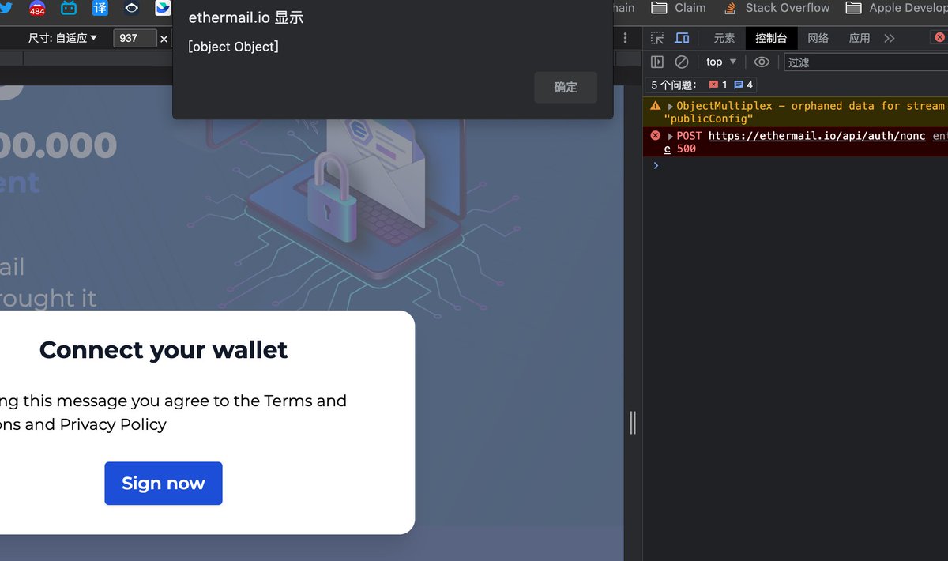Activate the inspect element picker icon
The width and height of the screenshot is (948, 561).
pyautogui.click(x=657, y=38)
